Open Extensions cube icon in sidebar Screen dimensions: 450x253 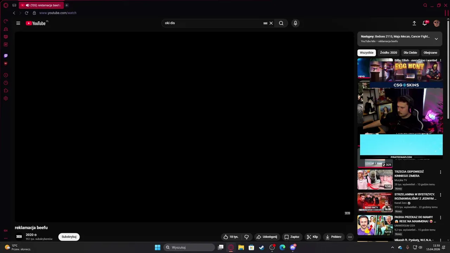(6, 91)
